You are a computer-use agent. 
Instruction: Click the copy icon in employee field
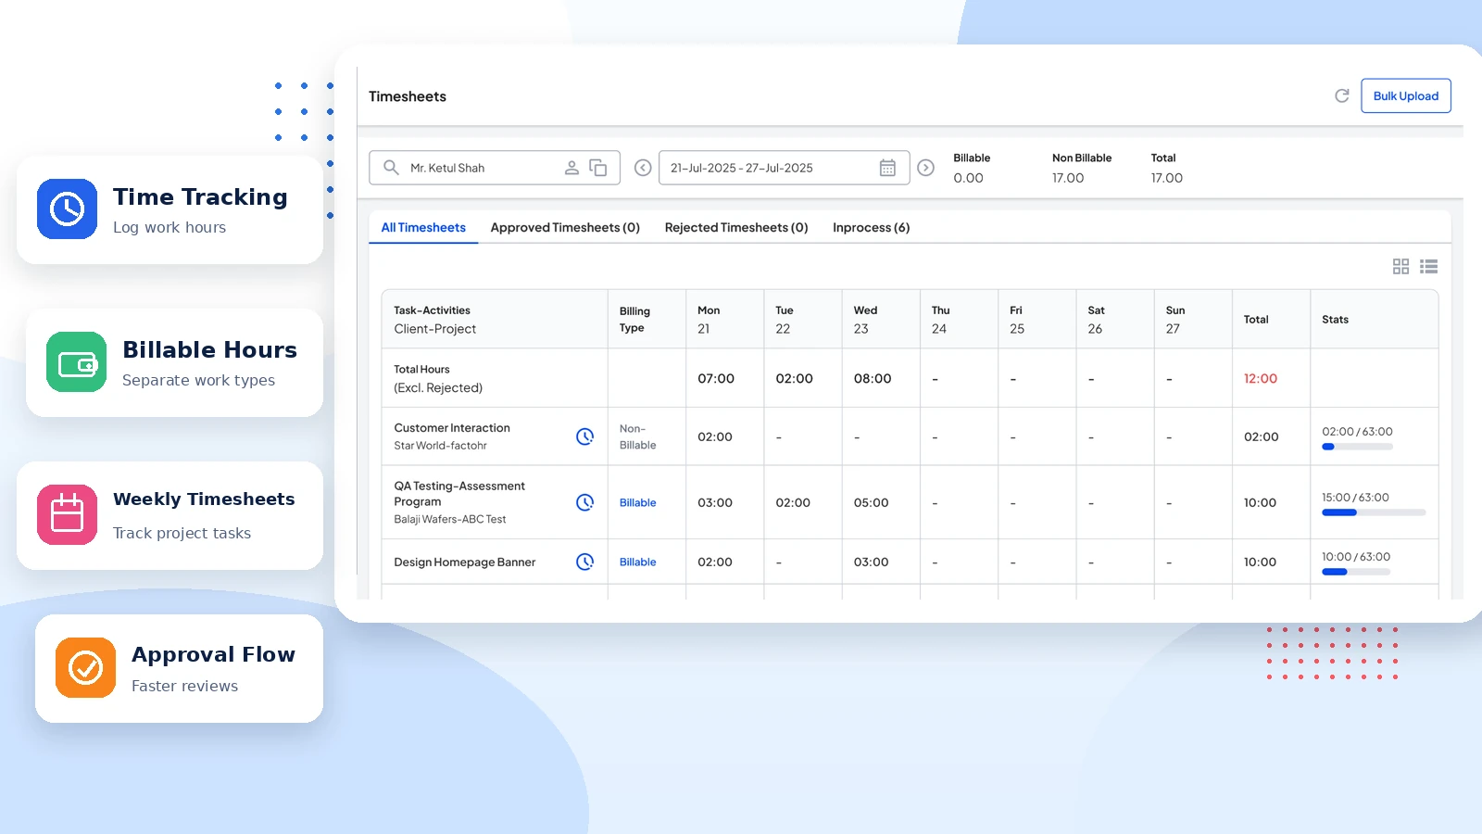[598, 168]
